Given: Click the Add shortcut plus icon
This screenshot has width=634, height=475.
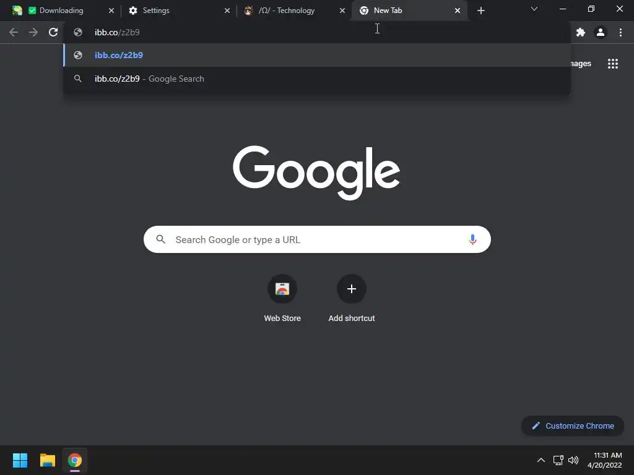Looking at the screenshot, I should click(x=352, y=289).
